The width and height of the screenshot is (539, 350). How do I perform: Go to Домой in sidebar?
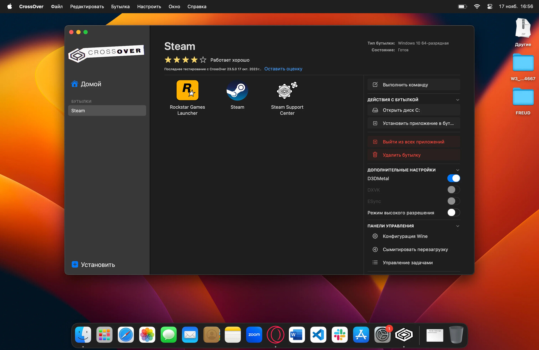(x=86, y=84)
